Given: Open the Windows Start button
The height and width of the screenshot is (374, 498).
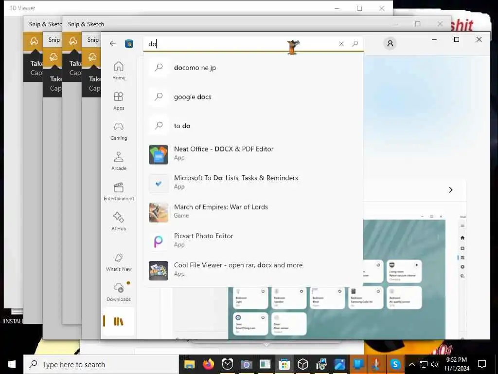Looking at the screenshot, I should click(12, 364).
